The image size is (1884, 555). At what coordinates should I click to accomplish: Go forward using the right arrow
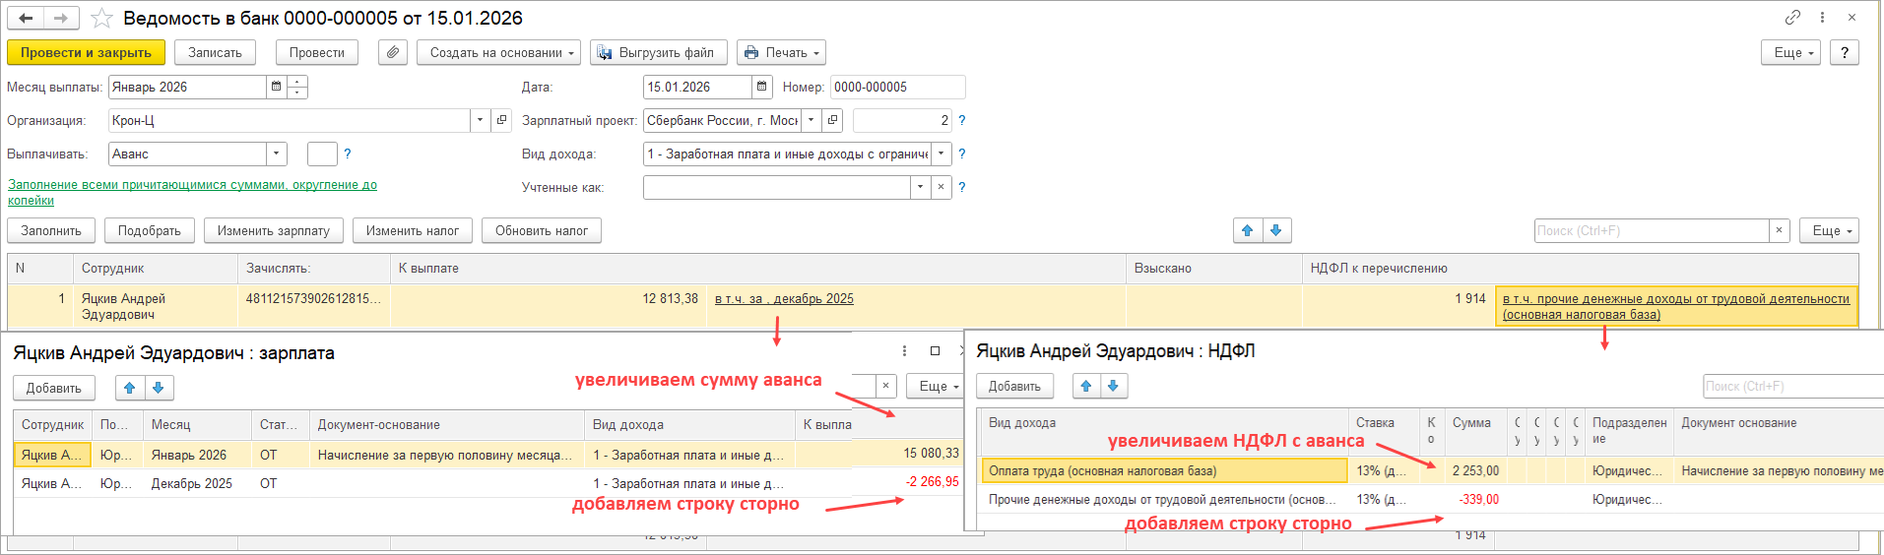click(x=61, y=18)
